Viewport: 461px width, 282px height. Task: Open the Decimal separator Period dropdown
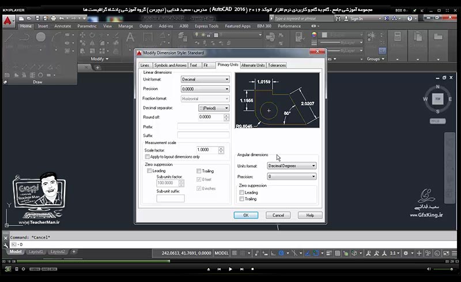coord(214,108)
